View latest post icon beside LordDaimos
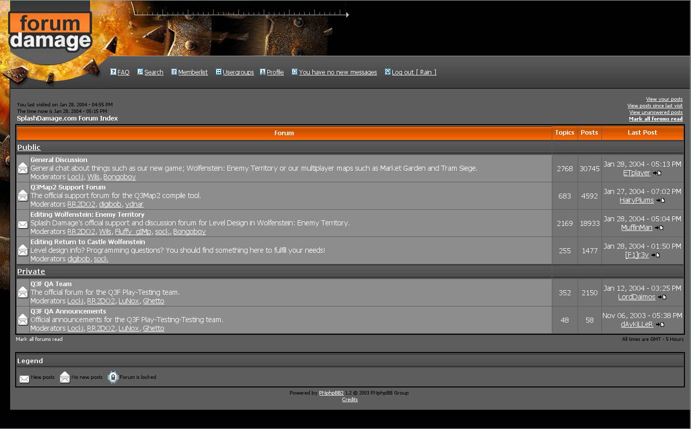 (x=662, y=297)
